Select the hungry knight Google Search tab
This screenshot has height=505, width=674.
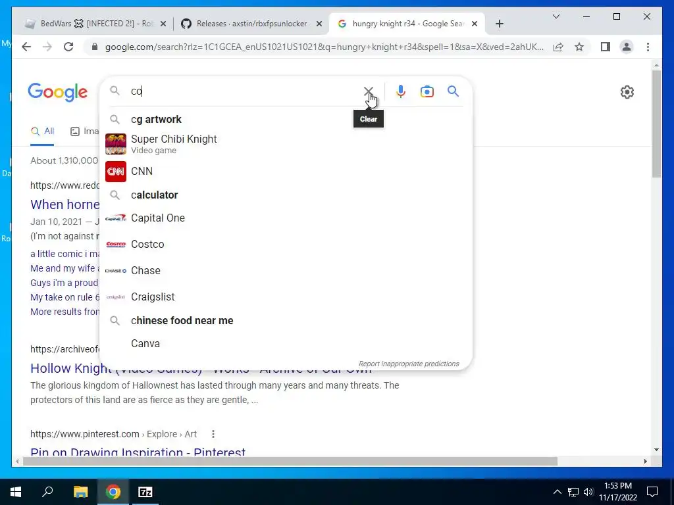[x=407, y=24]
